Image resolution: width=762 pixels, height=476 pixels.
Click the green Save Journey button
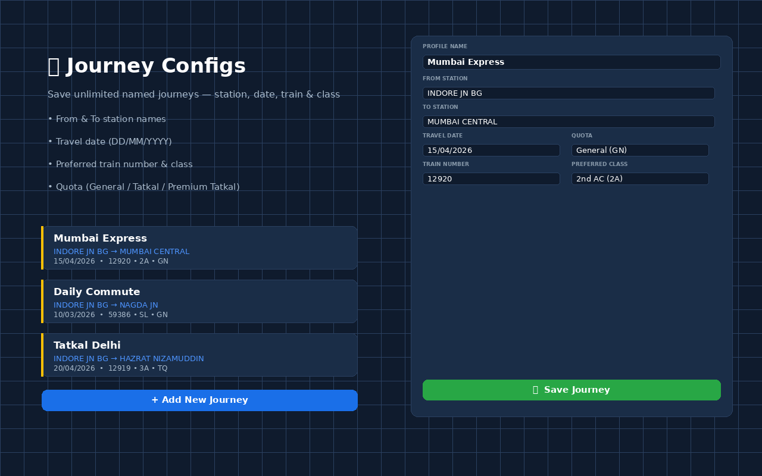pos(571,390)
